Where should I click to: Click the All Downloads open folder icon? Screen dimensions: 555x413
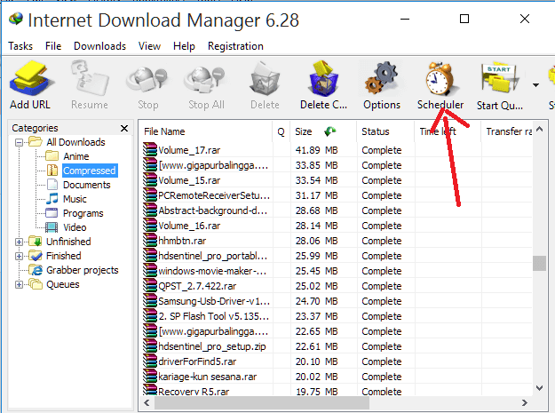[x=36, y=141]
